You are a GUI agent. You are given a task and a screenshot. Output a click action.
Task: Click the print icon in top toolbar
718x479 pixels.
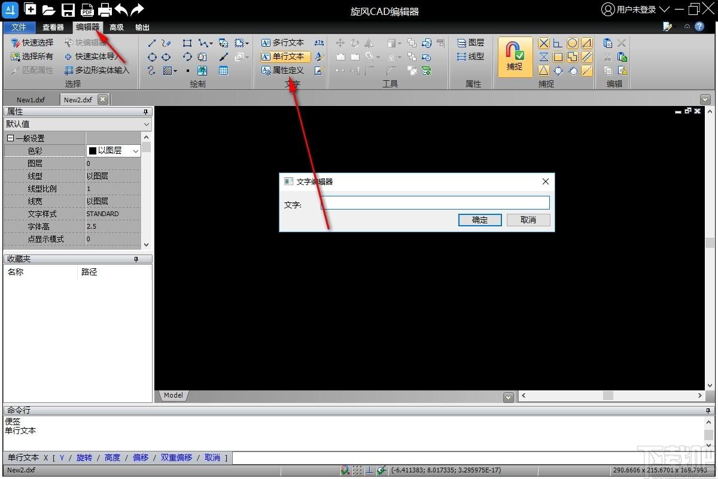(105, 9)
